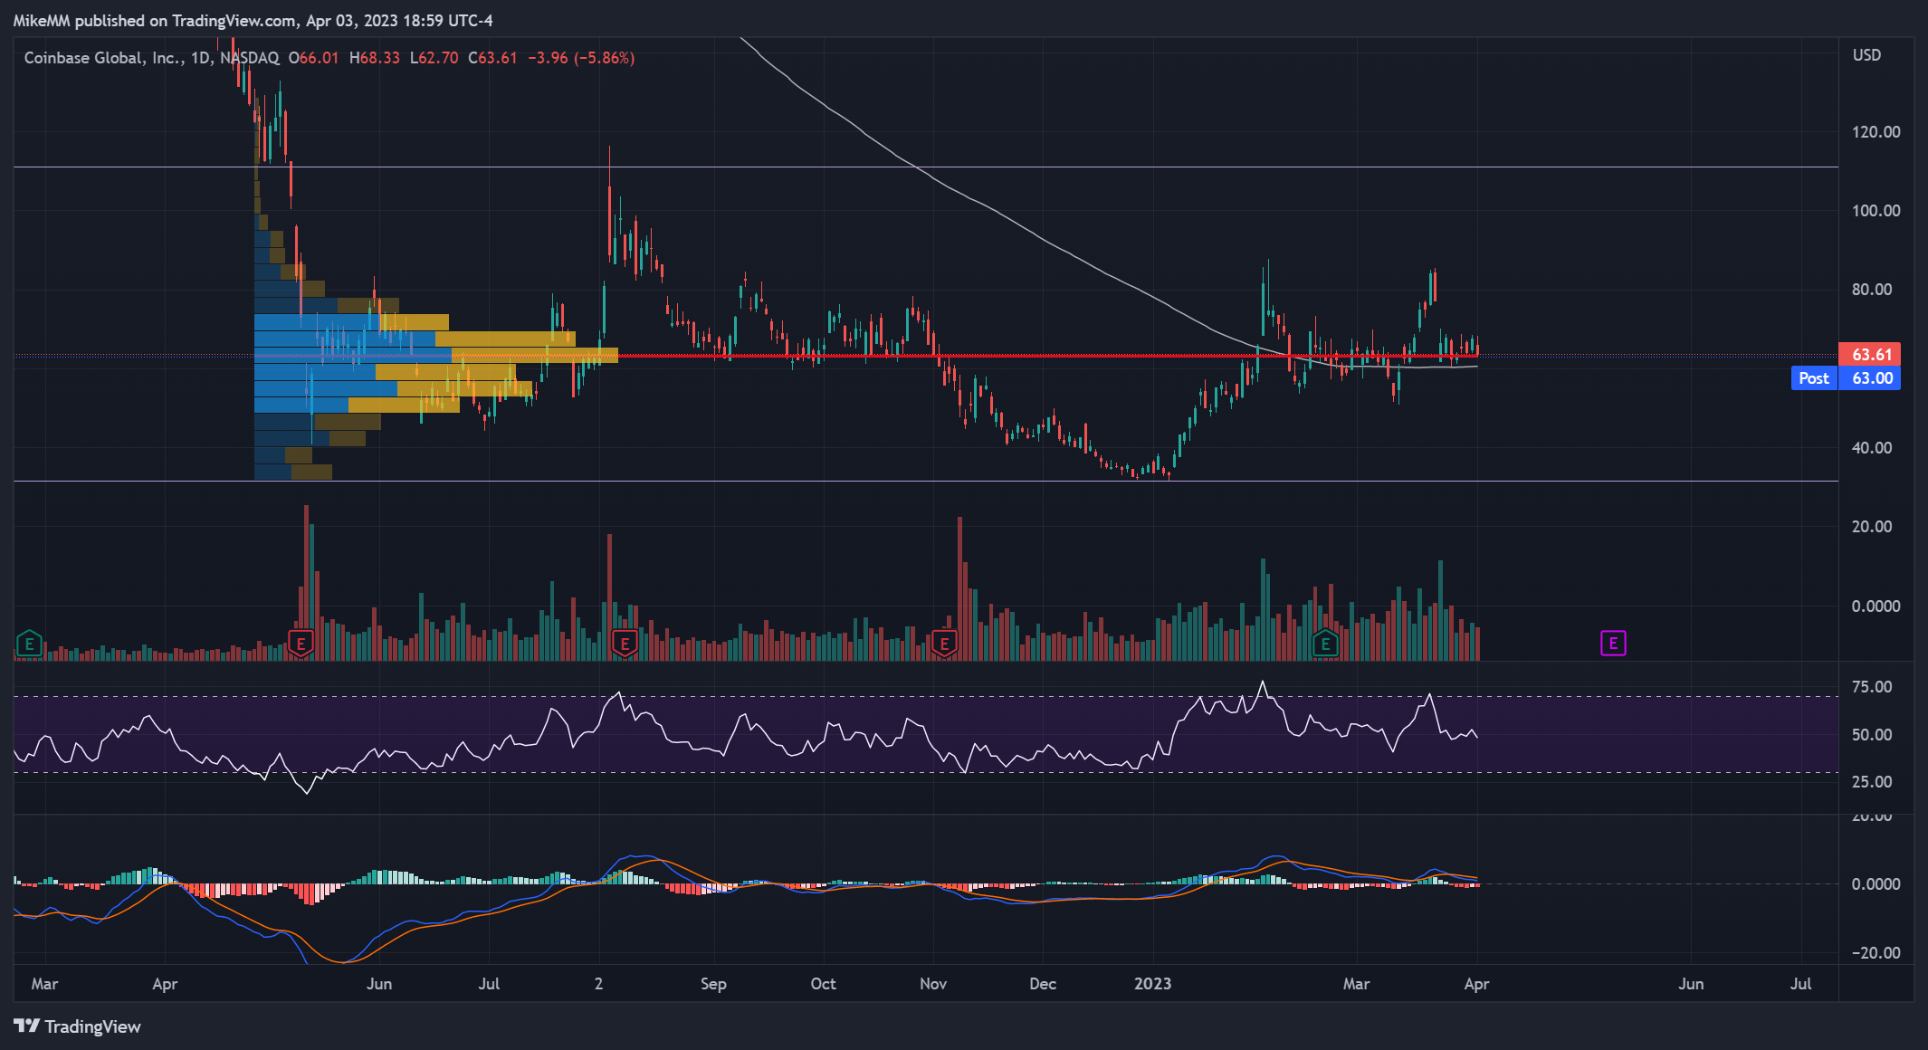Click the green earnings marker from February 2023
Image resolution: width=1928 pixels, height=1050 pixels.
[1325, 644]
